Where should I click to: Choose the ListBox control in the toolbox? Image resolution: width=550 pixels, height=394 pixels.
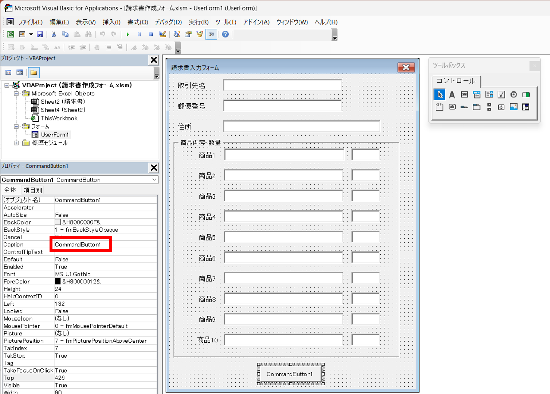click(489, 95)
